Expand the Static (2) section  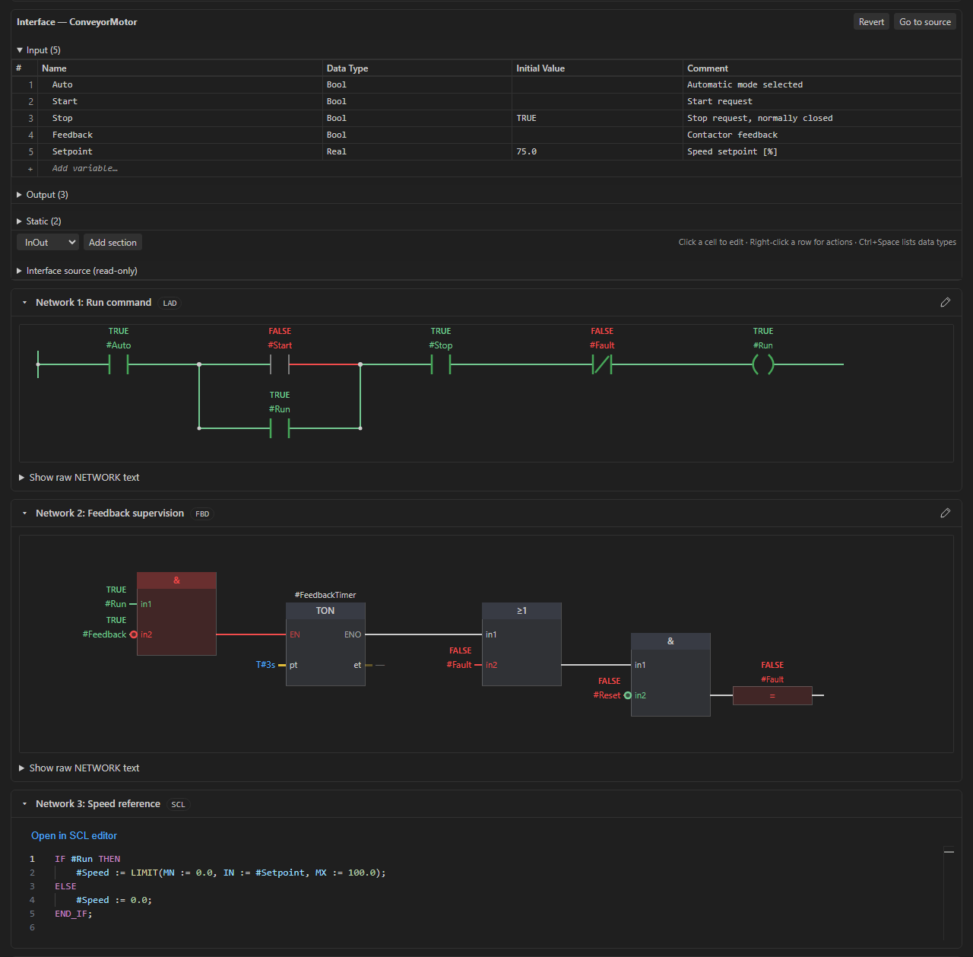pyautogui.click(x=39, y=221)
